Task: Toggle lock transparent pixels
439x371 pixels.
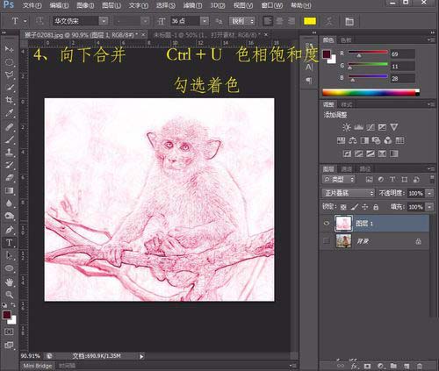Action: (343, 207)
